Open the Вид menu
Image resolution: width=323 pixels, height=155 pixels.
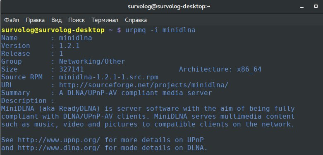[x=56, y=20]
